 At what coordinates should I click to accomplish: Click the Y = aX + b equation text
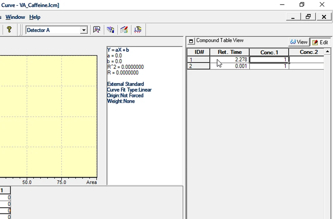point(118,50)
